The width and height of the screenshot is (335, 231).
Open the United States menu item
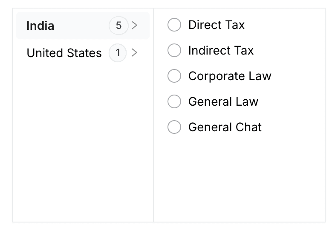click(64, 53)
